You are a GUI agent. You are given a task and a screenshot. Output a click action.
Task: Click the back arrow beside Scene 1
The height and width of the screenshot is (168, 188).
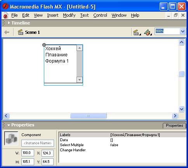click(x=7, y=32)
